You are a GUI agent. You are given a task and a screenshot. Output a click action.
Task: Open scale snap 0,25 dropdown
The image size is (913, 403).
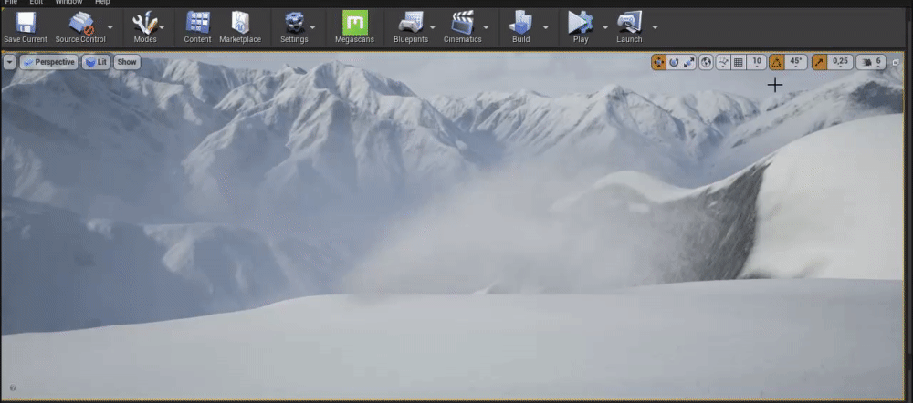[x=840, y=62]
